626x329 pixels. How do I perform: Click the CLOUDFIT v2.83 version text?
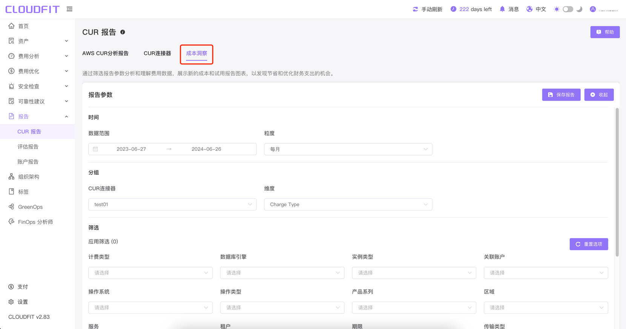tap(29, 317)
